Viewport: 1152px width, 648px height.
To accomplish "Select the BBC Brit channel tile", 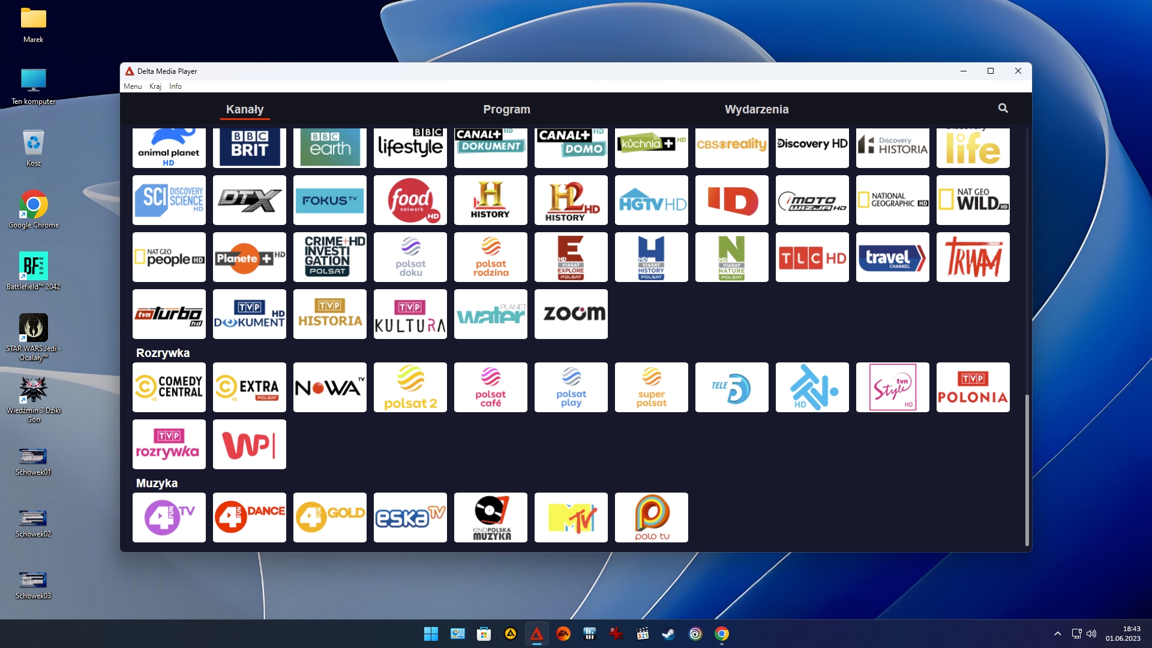I will pyautogui.click(x=249, y=148).
